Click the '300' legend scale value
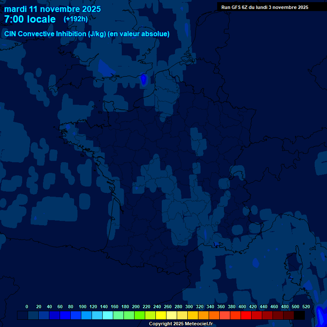The height and width of the screenshot is (327, 327). 189,307
